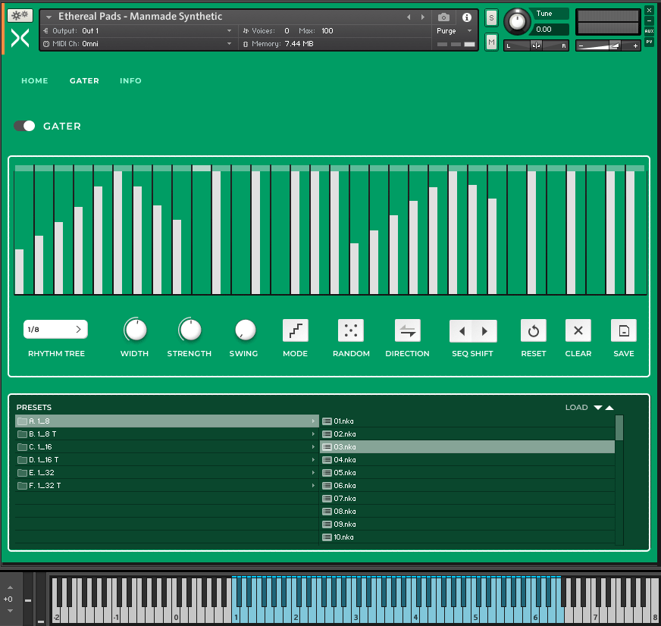The height and width of the screenshot is (626, 661).
Task: Load preset 02.nka
Action: point(467,434)
